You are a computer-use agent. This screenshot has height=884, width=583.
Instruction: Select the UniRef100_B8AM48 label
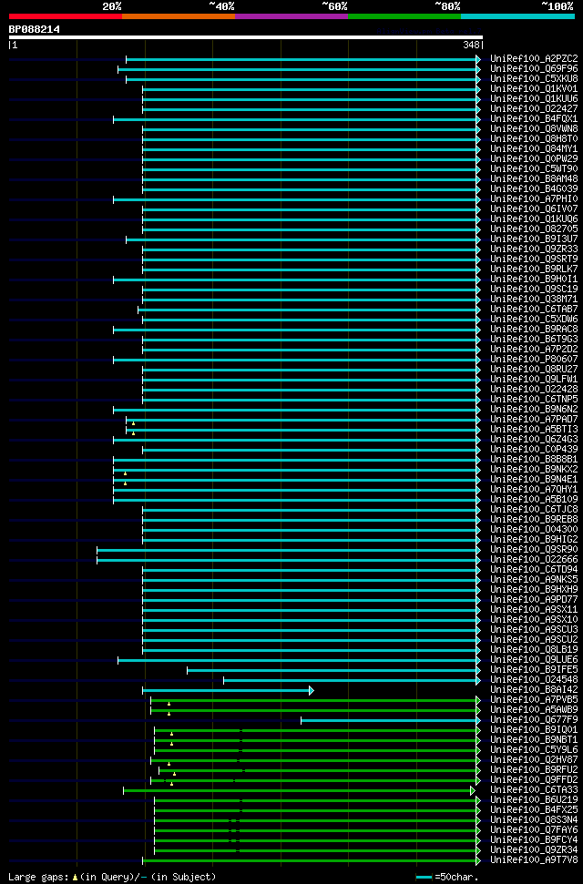point(534,179)
